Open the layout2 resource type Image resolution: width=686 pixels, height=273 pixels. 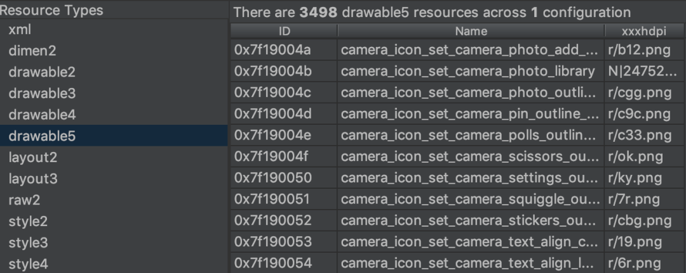114,157
